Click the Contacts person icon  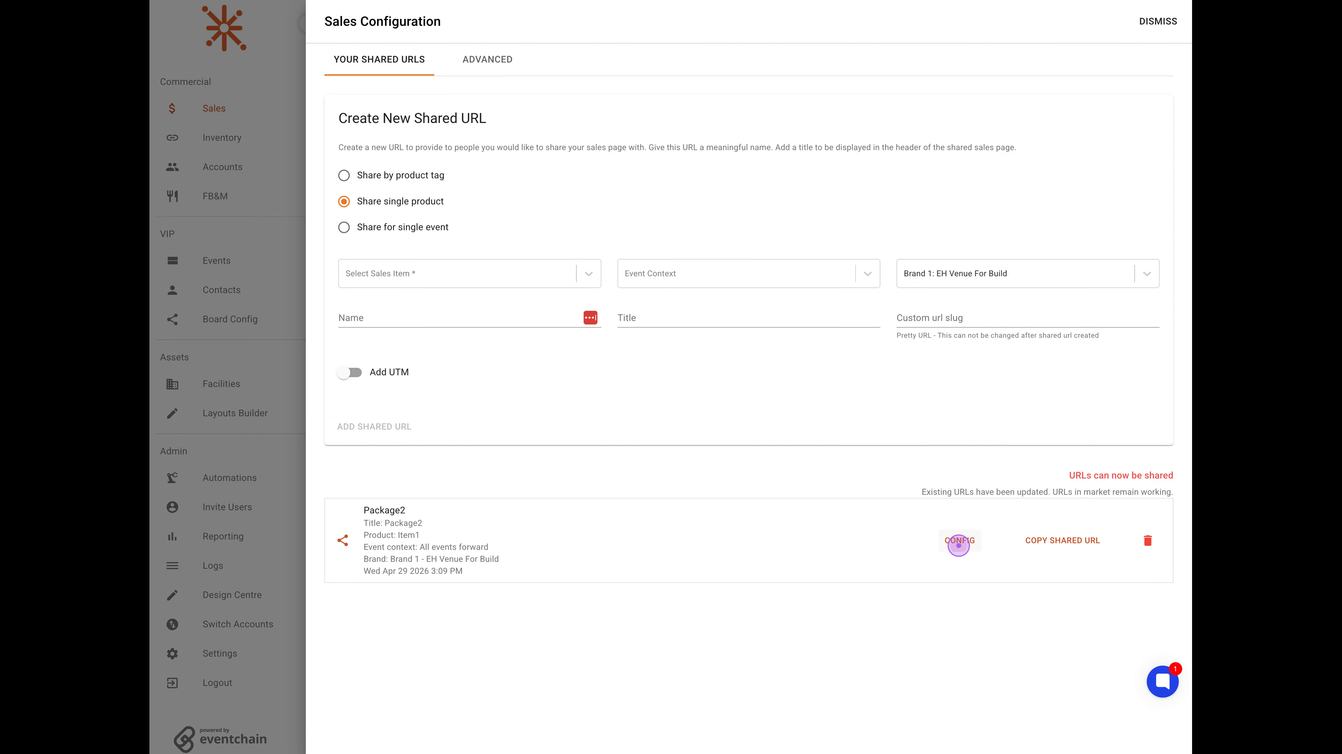(x=172, y=290)
